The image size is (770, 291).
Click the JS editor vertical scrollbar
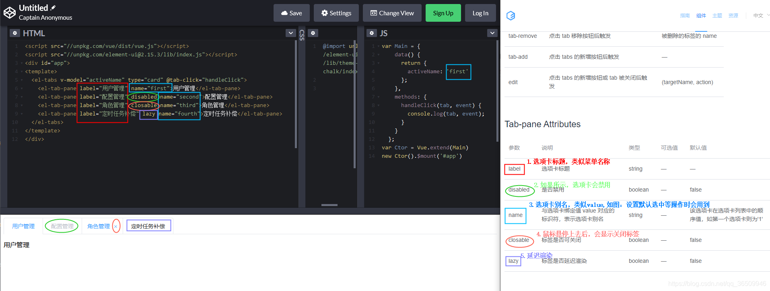pyautogui.click(x=498, y=91)
